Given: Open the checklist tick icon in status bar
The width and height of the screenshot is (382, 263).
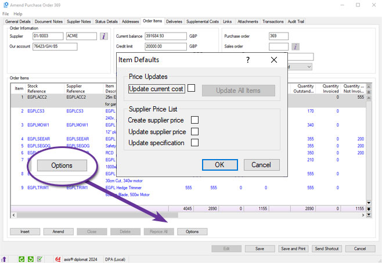Looking at the screenshot, I should 39,259.
